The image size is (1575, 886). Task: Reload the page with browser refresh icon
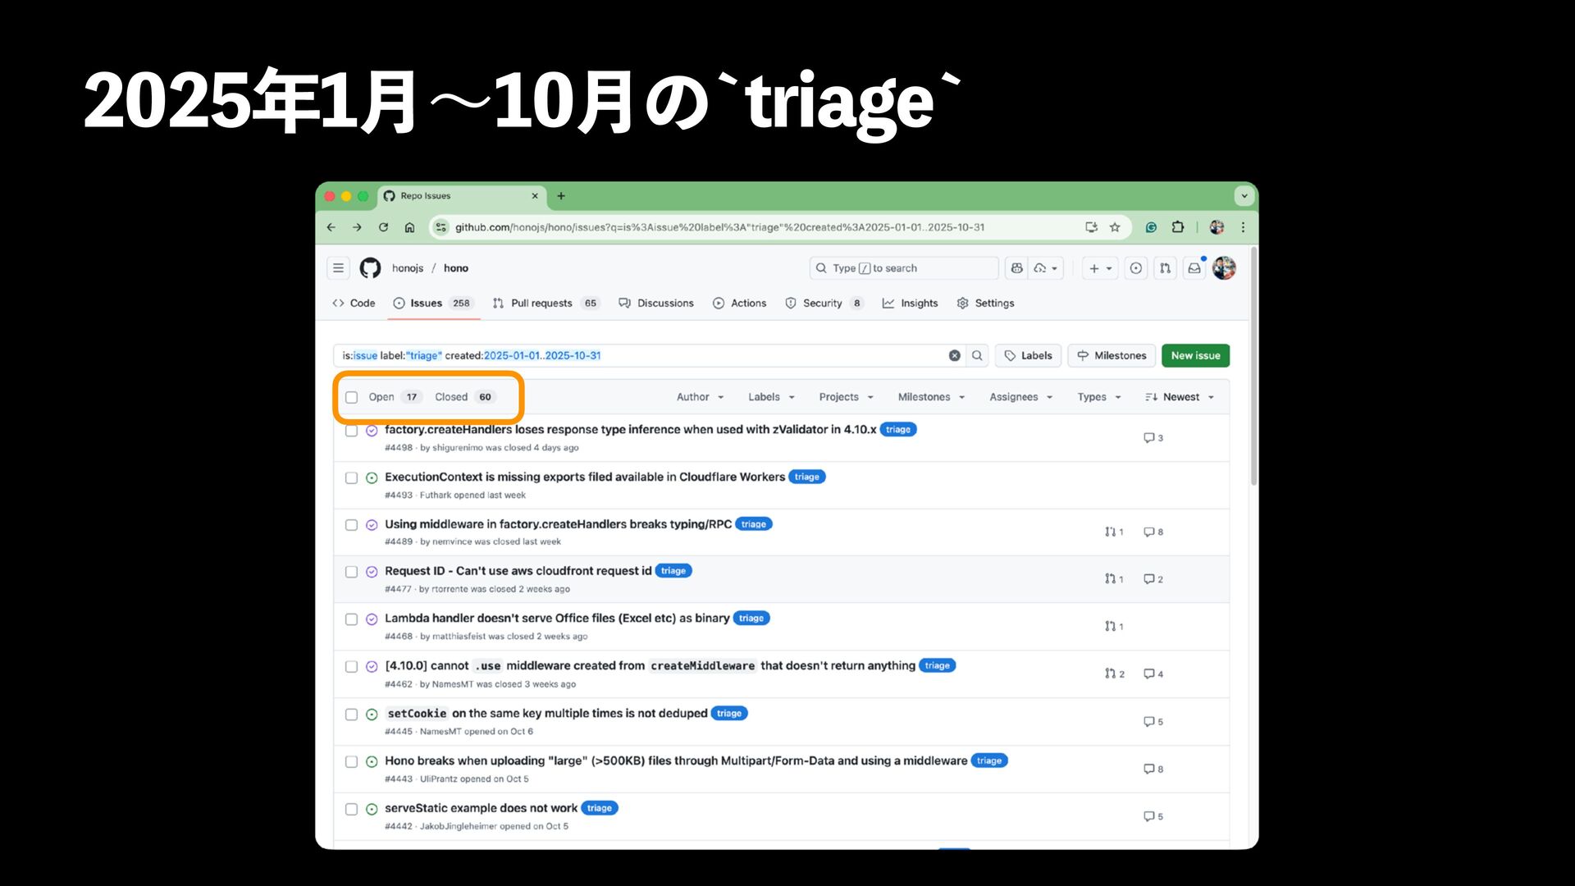point(383,227)
